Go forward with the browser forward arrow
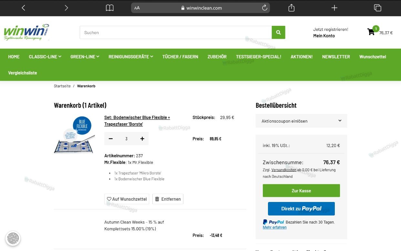This screenshot has width=401, height=251. tap(66, 8)
